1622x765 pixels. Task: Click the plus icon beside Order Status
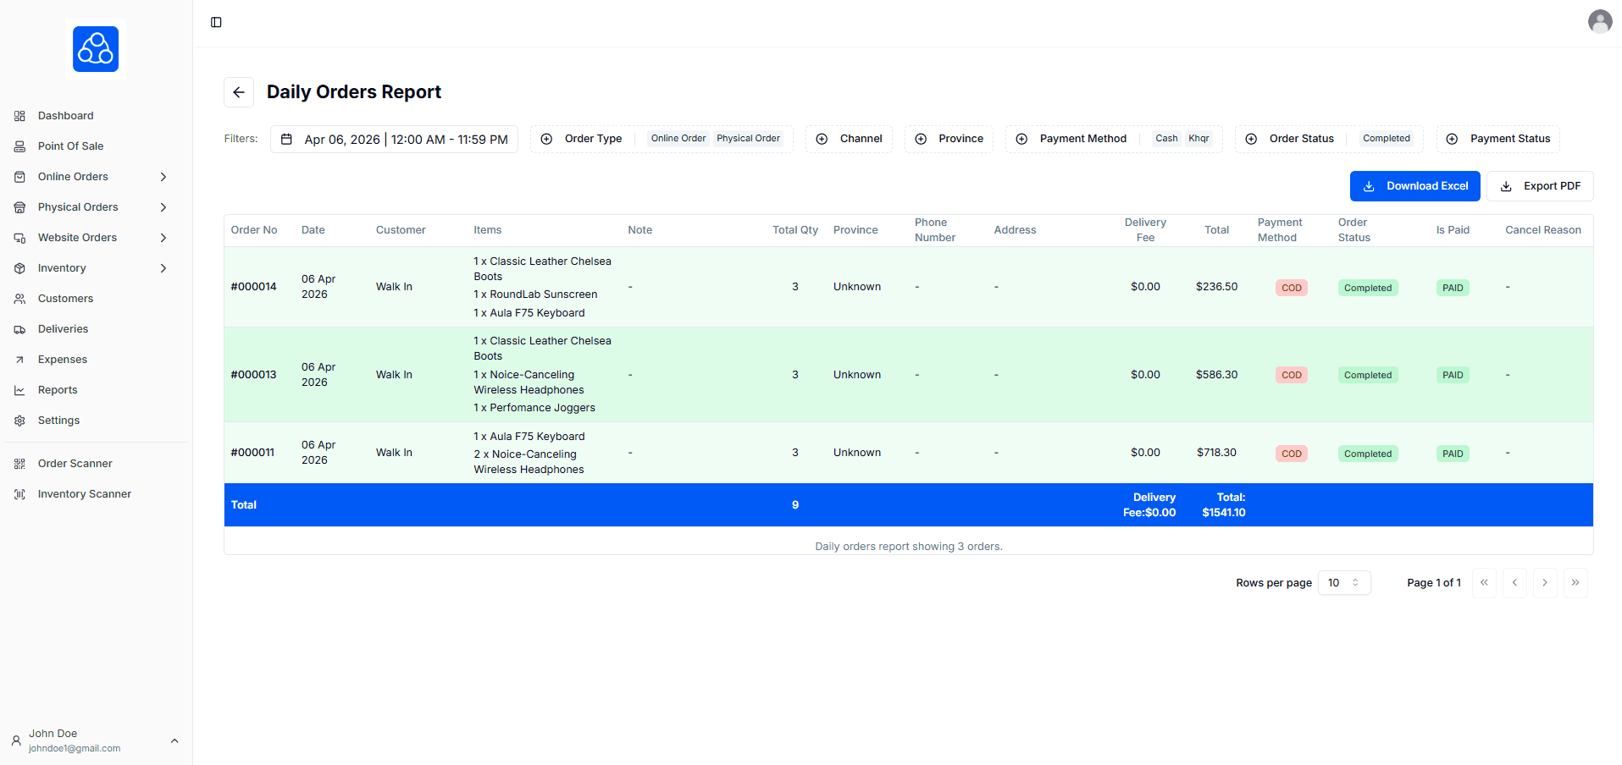pyautogui.click(x=1251, y=139)
